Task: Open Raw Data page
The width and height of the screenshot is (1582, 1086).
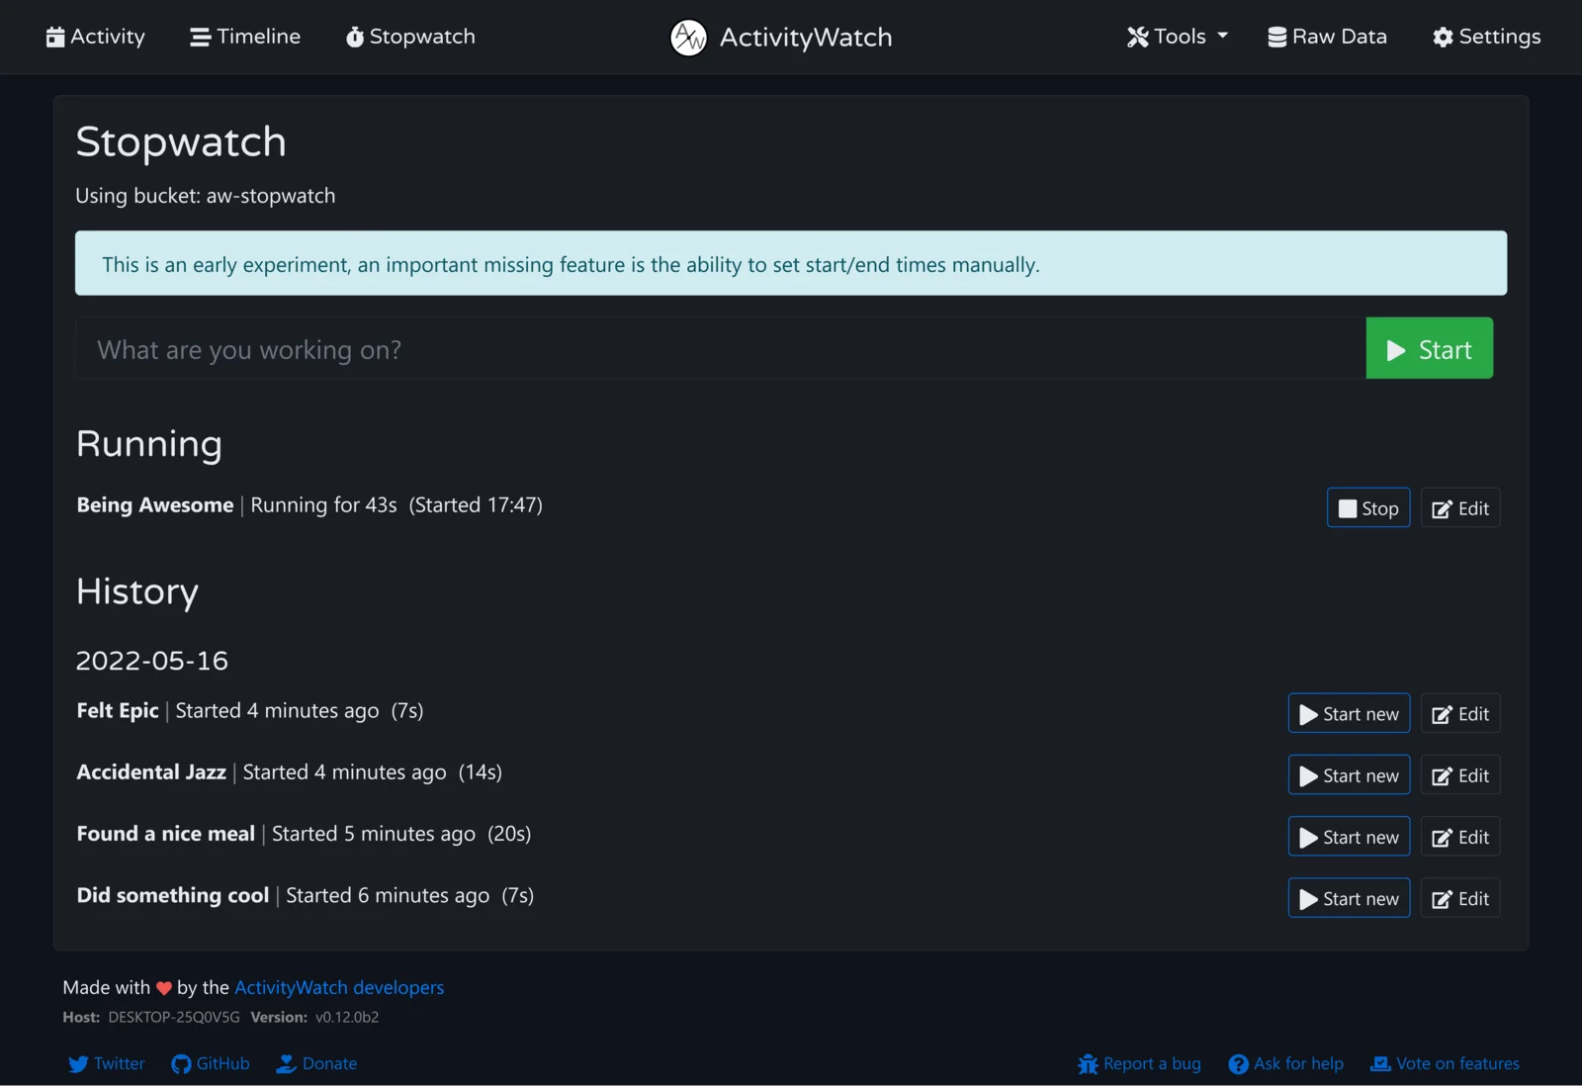Action: pyautogui.click(x=1327, y=37)
